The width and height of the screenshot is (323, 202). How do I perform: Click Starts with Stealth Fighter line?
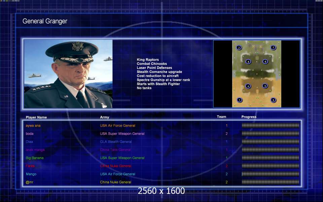point(158,84)
